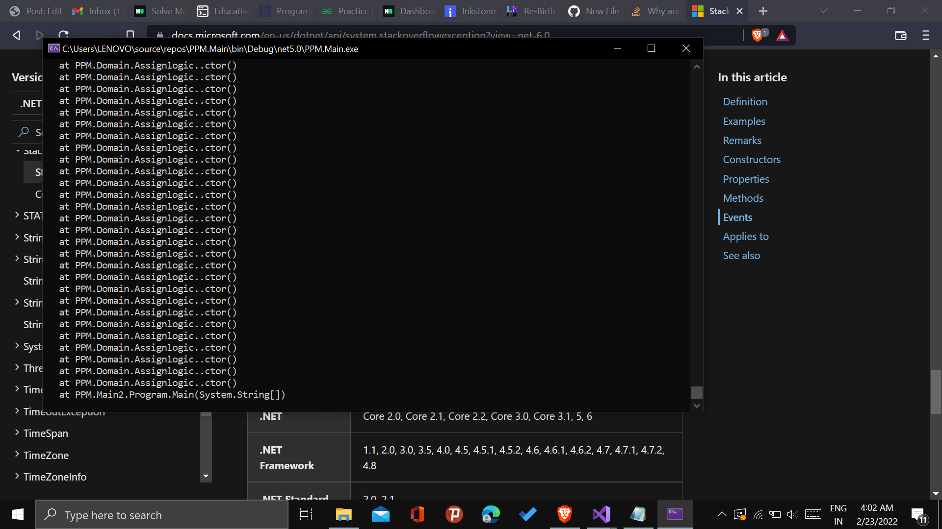Expand the TimeSpan tree item
This screenshot has height=529, width=942.
pyautogui.click(x=17, y=433)
